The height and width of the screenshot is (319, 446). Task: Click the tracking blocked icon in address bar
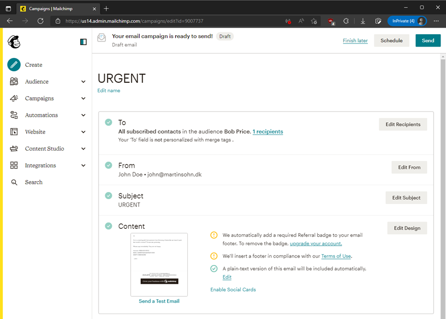[288, 21]
